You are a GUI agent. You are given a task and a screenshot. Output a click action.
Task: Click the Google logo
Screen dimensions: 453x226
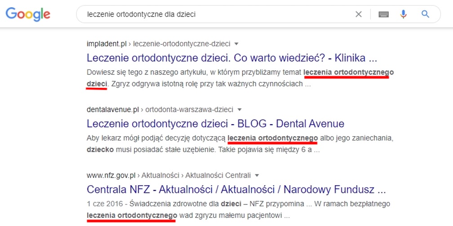tap(28, 14)
